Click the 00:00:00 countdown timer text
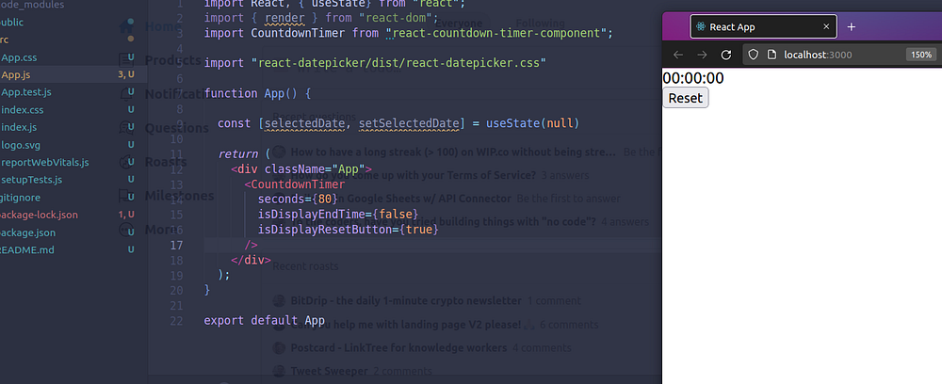942x384 pixels. click(693, 78)
